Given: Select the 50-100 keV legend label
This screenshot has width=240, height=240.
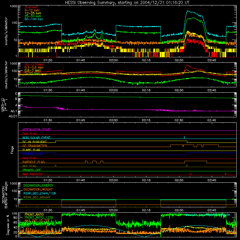Looking at the screenshot, I should click(x=34, y=19).
